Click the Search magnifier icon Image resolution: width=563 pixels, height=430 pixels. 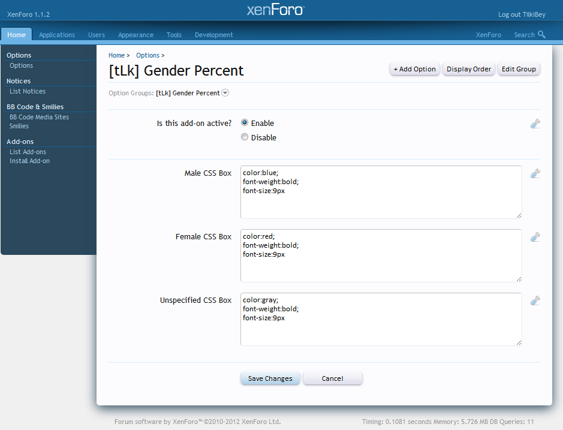click(x=541, y=35)
